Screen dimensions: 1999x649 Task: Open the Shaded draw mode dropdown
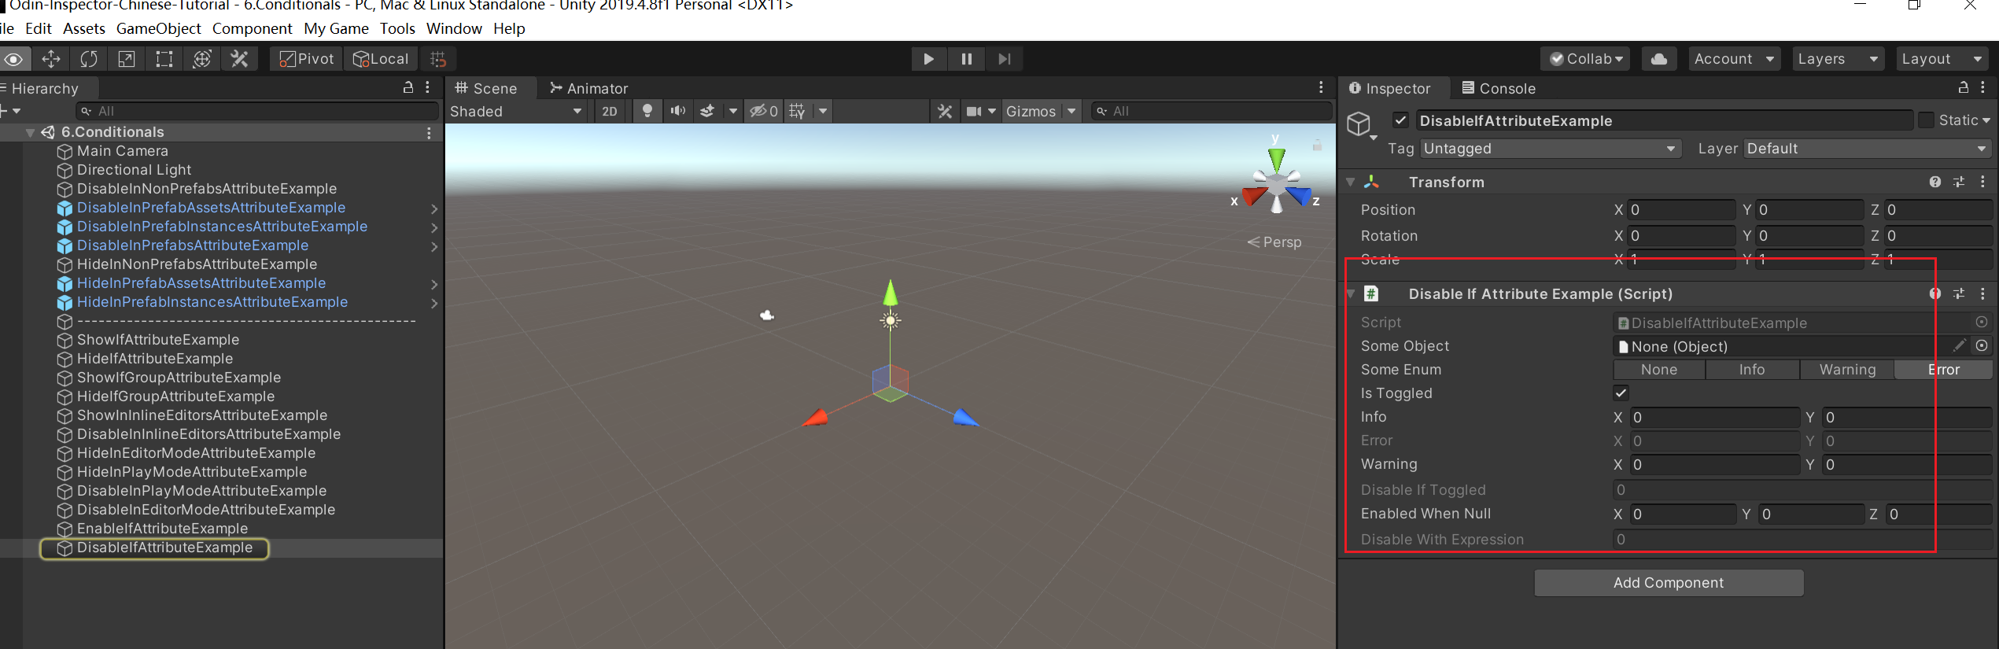pos(515,111)
